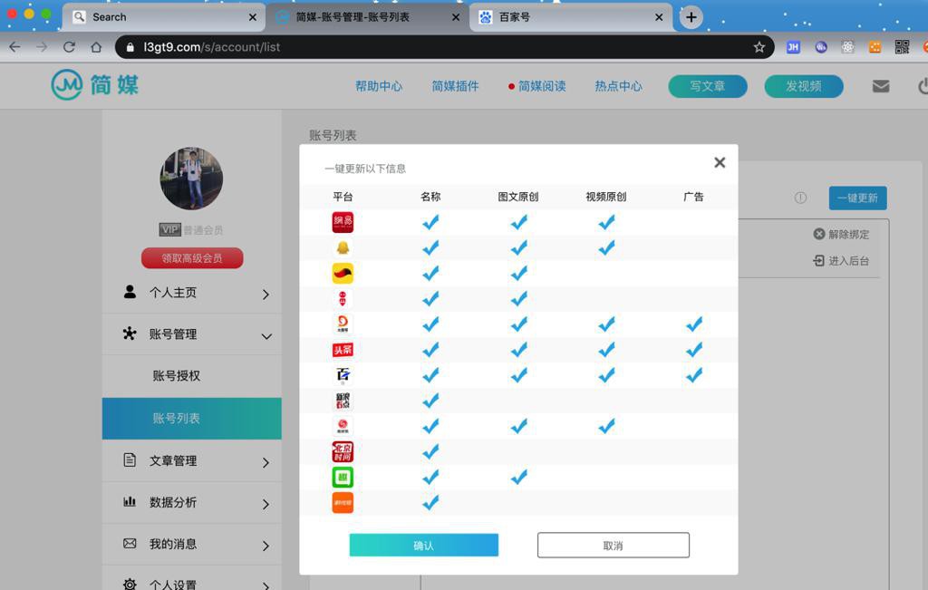Bookmark the page with the star icon
Screen dimensions: 928x590
tap(759, 47)
